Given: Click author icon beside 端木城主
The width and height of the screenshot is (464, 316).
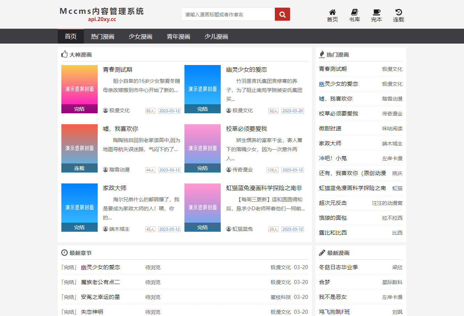Looking at the screenshot, I should [106, 229].
